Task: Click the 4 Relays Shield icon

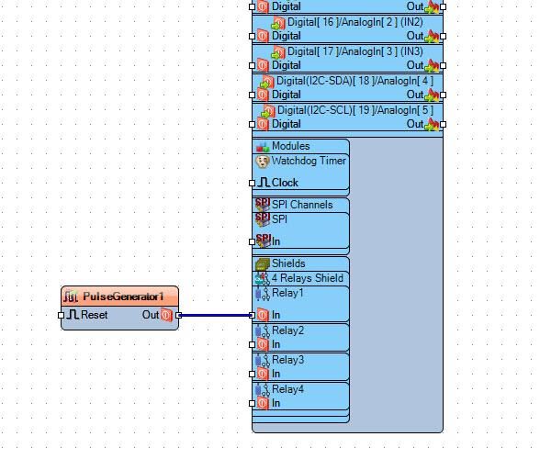Action: pyautogui.click(x=263, y=278)
